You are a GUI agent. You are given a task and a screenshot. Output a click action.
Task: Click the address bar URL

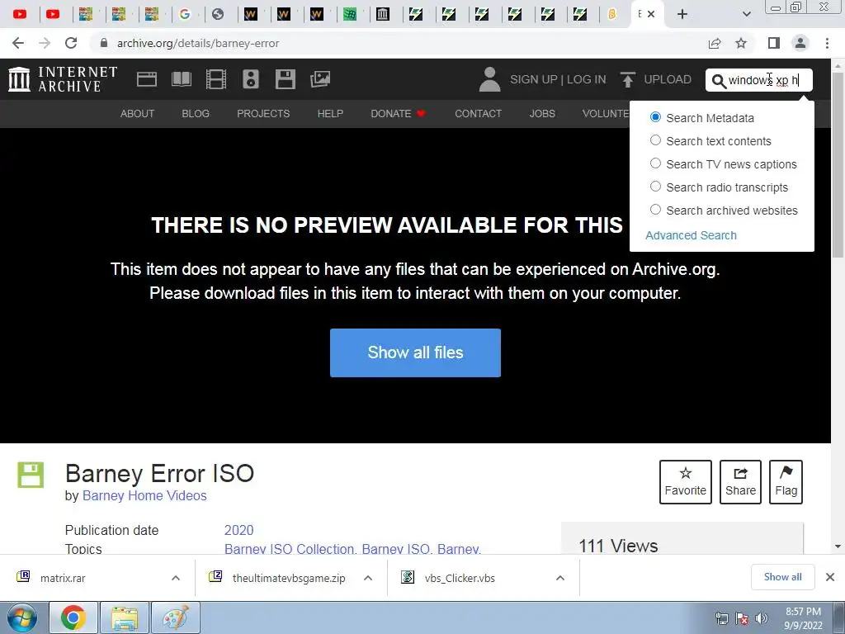pos(198,43)
